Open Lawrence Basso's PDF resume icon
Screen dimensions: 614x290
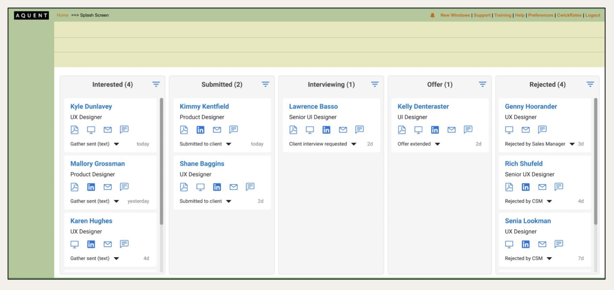(293, 130)
